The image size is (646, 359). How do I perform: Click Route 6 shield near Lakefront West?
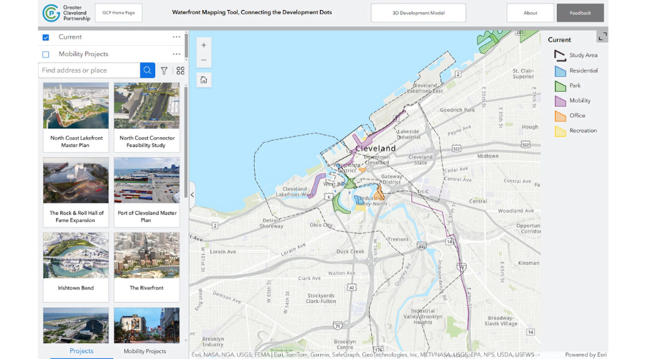coord(328,197)
